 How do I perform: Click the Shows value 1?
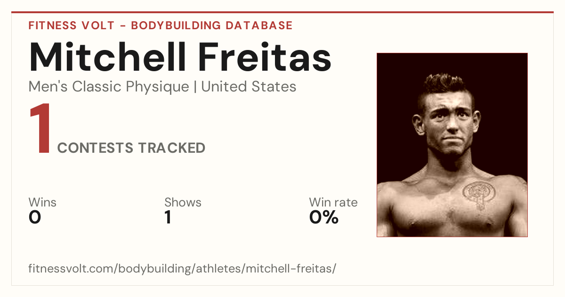point(168,217)
